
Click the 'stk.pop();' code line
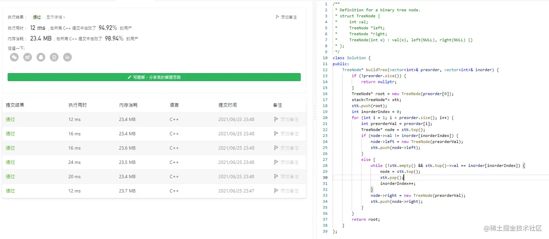pos(392,178)
